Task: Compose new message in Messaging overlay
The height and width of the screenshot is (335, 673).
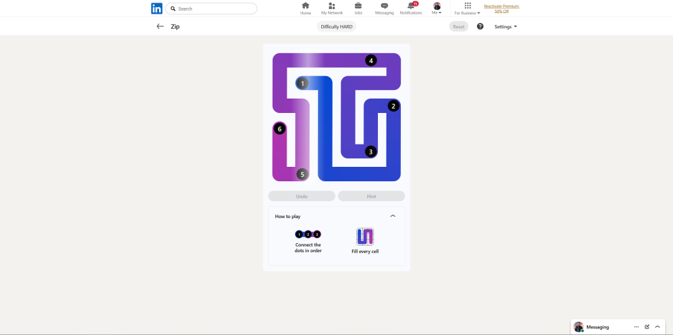Action: tap(647, 327)
